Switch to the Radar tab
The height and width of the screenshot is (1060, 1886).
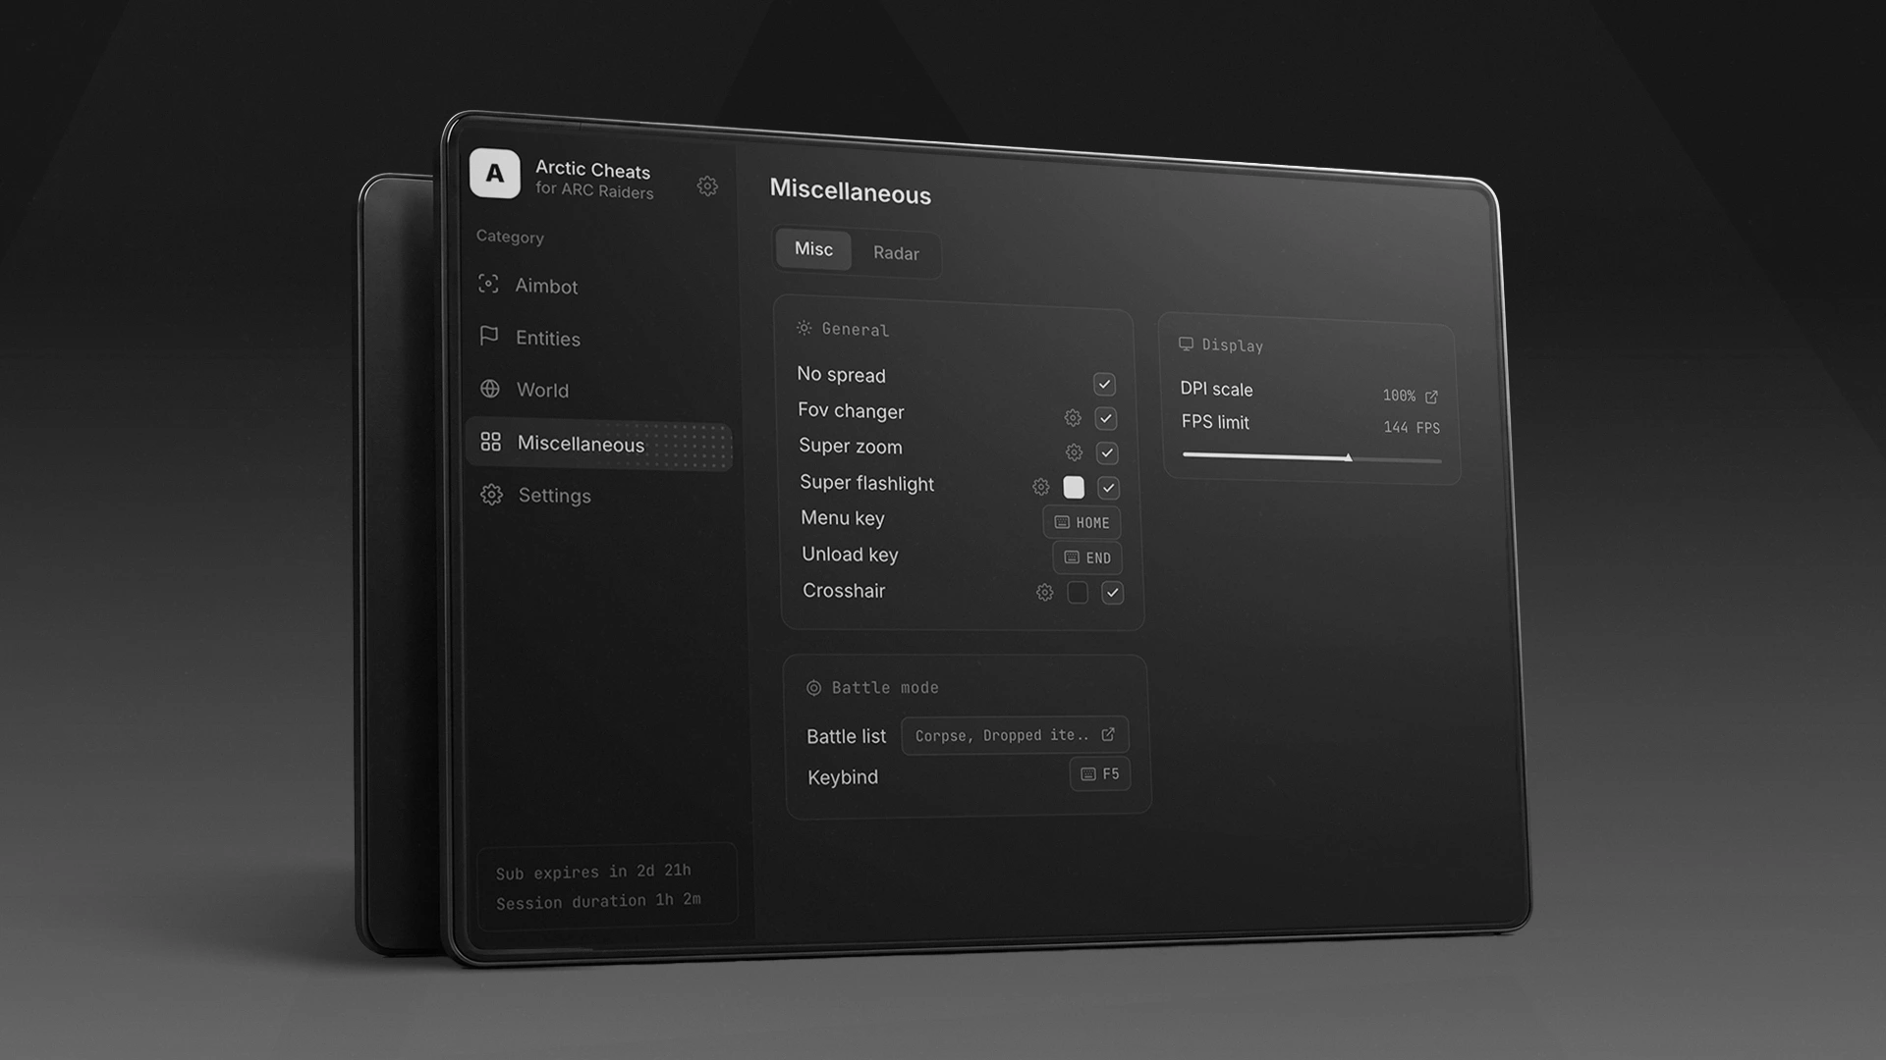(896, 253)
